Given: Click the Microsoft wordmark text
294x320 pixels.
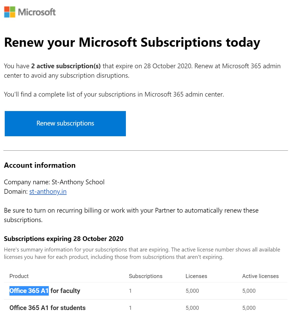Looking at the screenshot, I should 37,12.
